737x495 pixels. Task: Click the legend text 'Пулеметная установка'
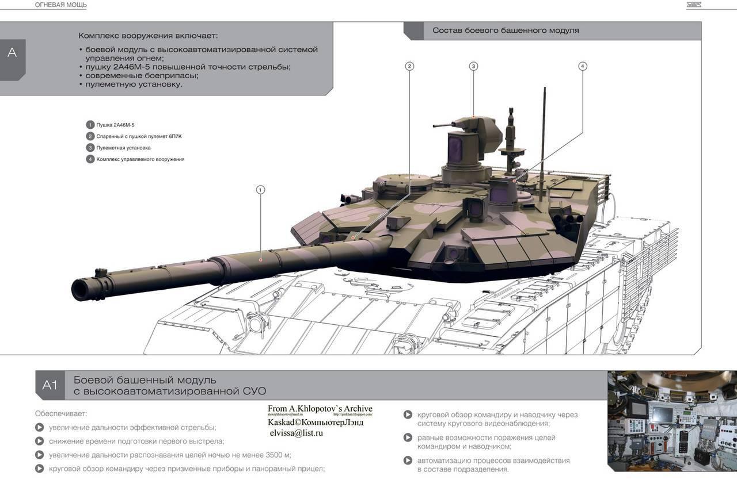(124, 148)
